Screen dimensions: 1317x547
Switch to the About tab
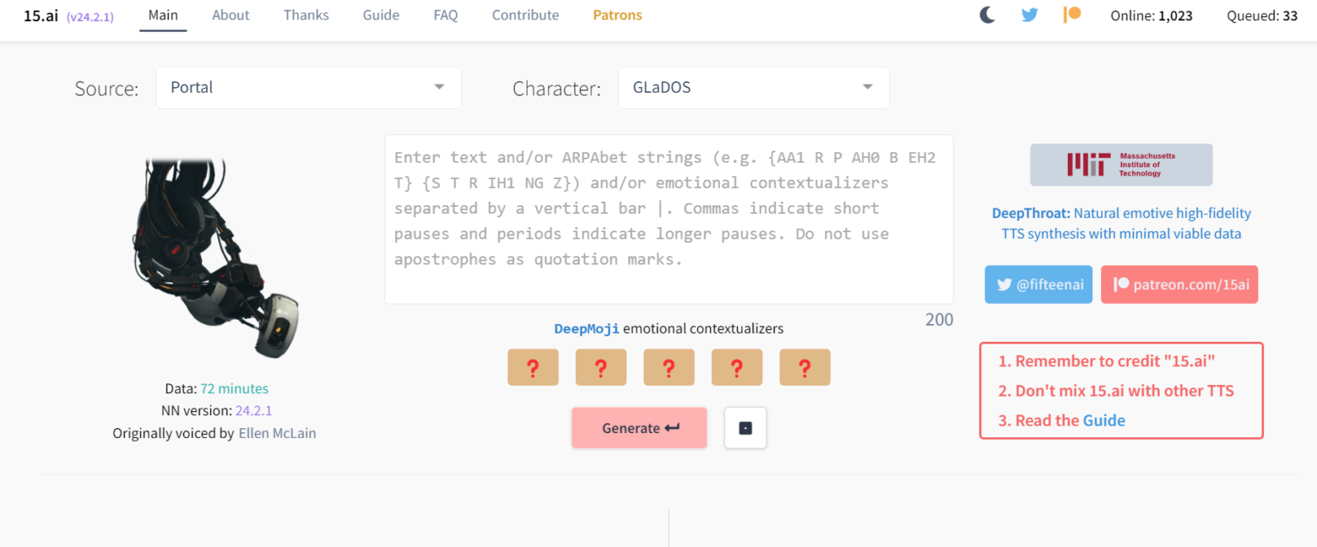(230, 15)
